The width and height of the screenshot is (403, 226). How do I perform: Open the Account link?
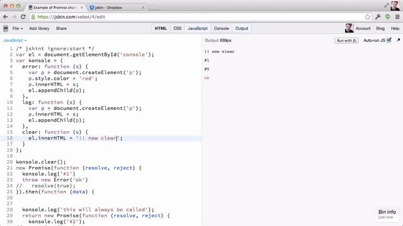point(363,28)
